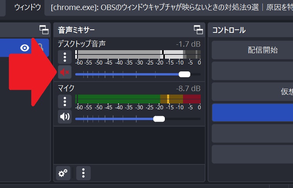Unmute the デスクトップ音声 speaker icon

64,72
